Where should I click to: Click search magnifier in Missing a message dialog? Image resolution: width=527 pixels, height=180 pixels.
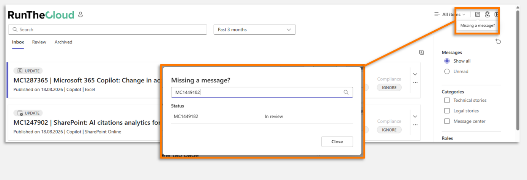346,92
